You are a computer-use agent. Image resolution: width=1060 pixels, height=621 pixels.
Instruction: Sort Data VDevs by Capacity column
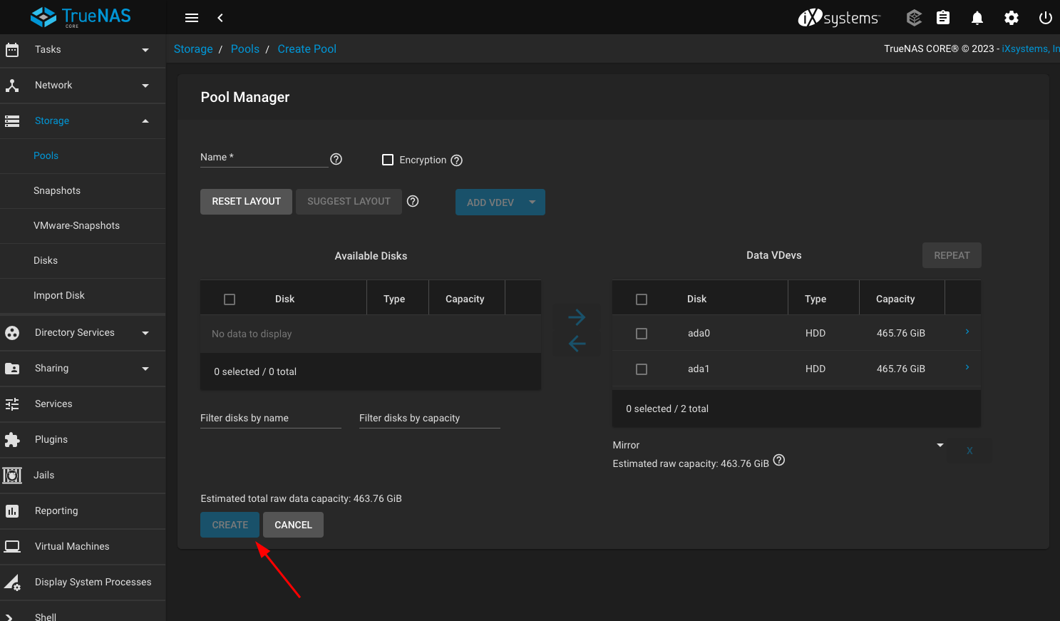click(x=895, y=299)
